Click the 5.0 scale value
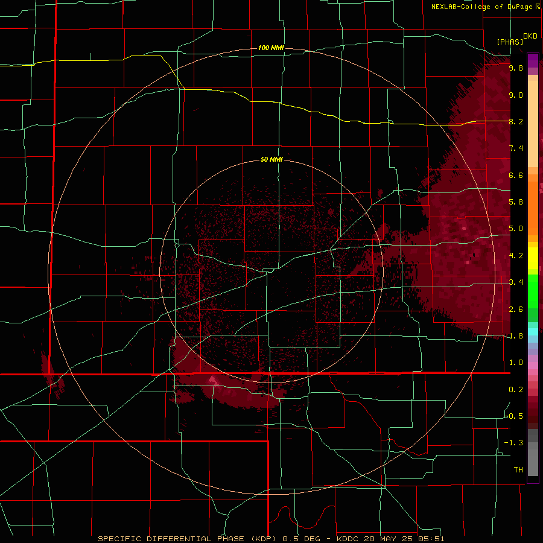Viewport: 543px width, 543px height. 516,229
